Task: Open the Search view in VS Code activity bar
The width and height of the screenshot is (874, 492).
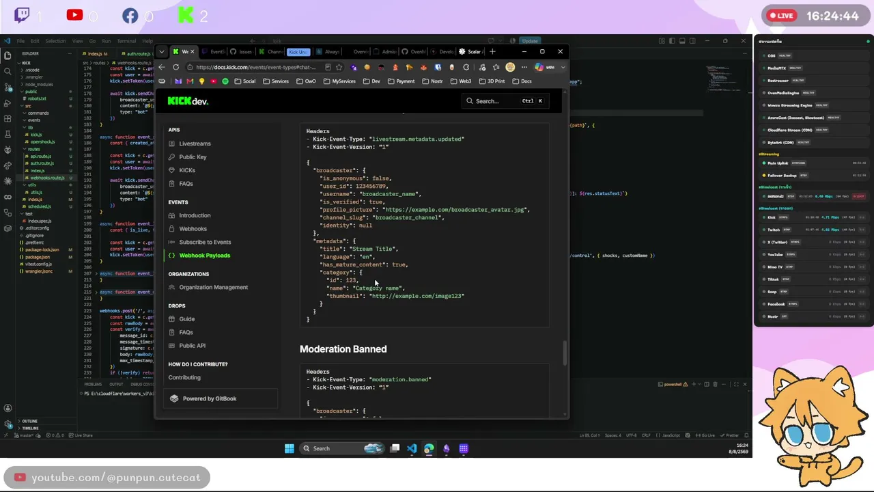Action: point(8,71)
